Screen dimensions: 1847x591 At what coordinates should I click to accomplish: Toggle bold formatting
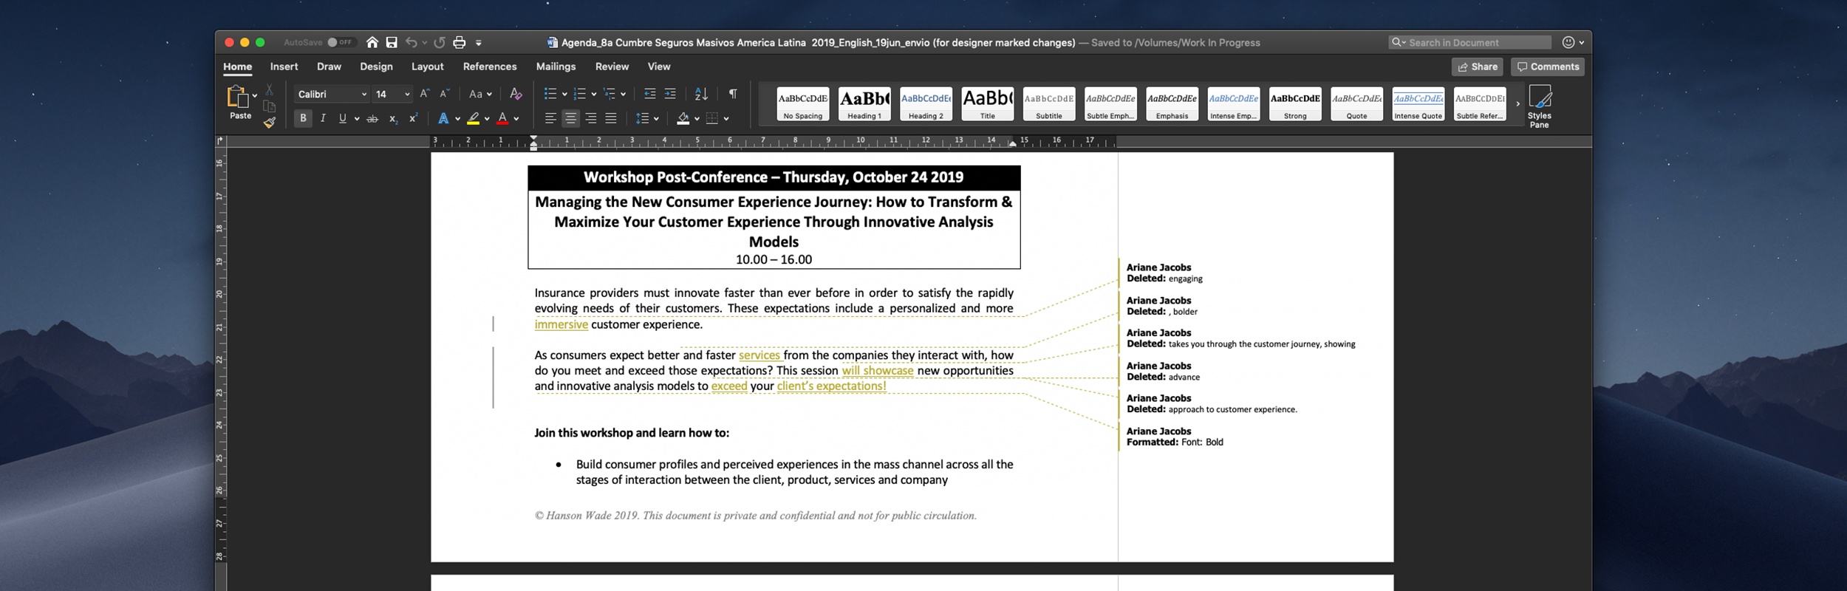(303, 118)
